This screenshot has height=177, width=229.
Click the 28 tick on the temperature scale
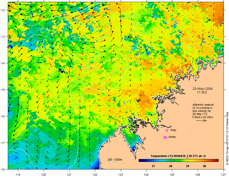[170, 166]
